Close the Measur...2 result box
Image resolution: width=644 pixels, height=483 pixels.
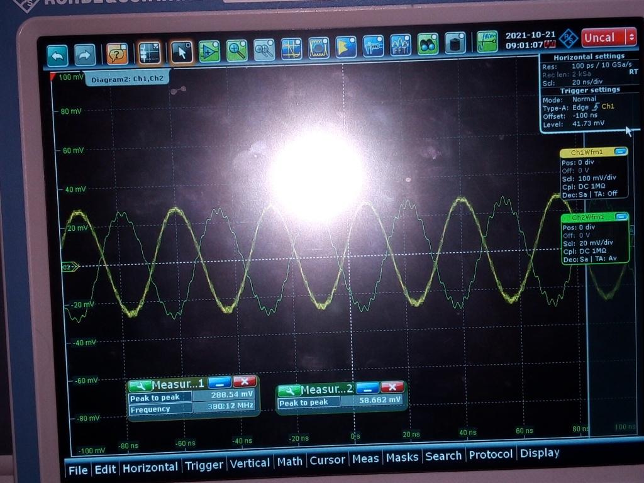392,387
